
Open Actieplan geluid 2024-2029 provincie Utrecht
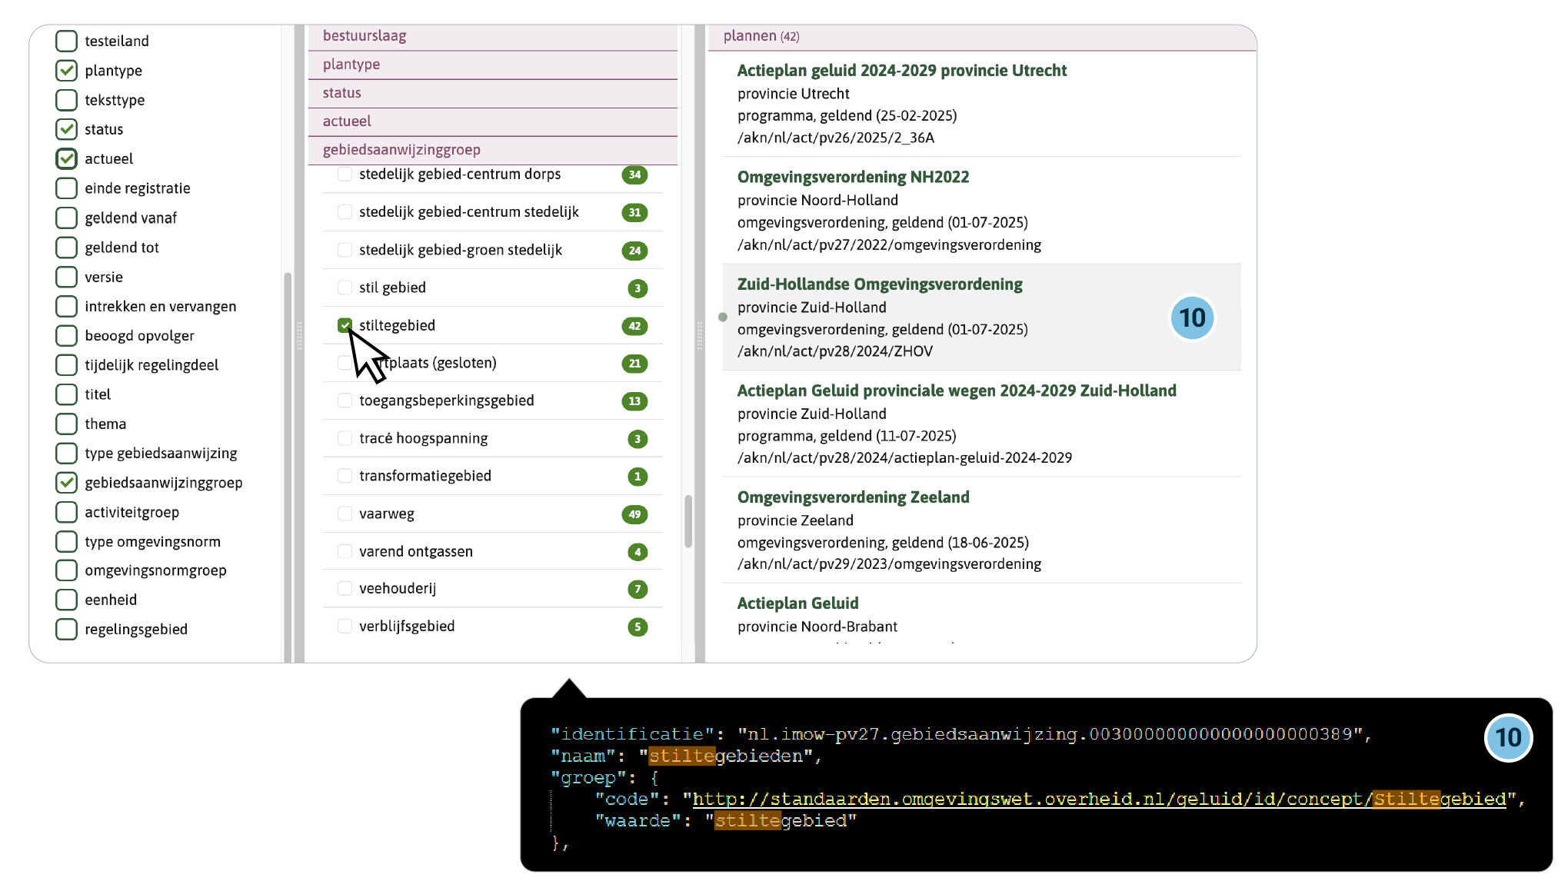[901, 71]
